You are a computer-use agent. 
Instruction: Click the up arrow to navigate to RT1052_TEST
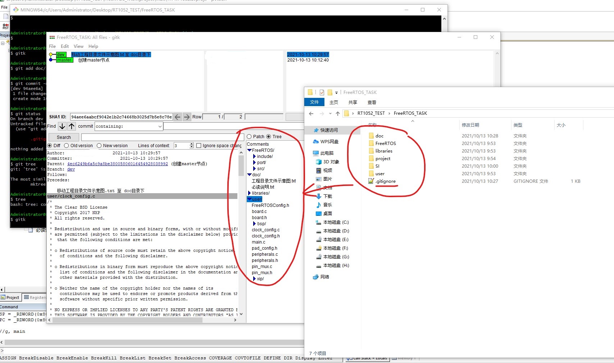pyautogui.click(x=338, y=113)
